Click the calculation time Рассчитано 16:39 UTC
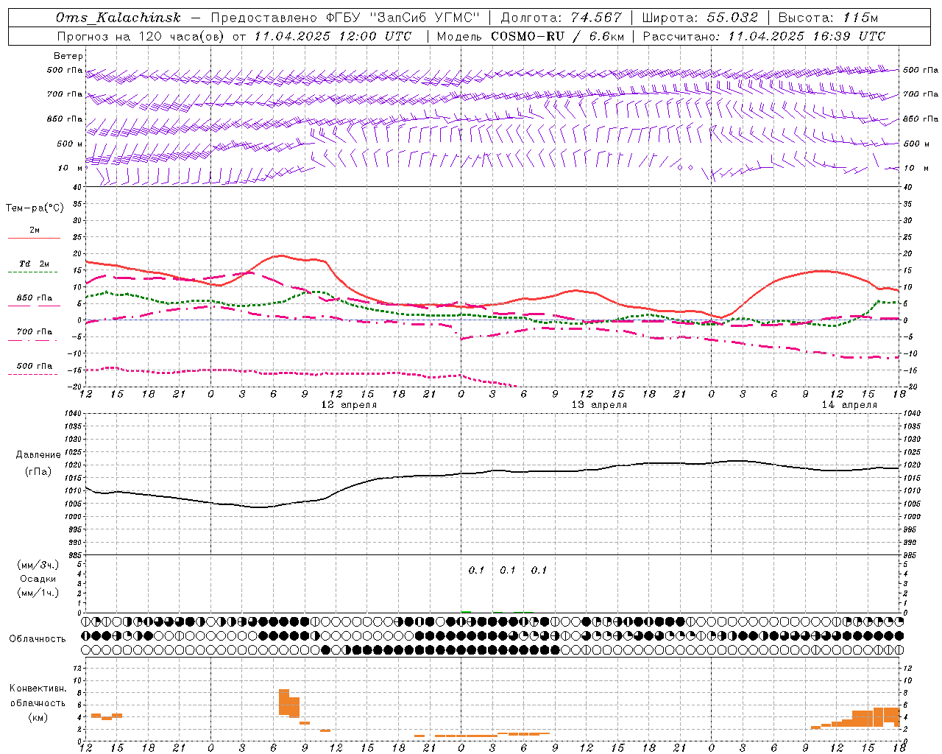Viewport: 942px width, 754px height. coord(764,36)
